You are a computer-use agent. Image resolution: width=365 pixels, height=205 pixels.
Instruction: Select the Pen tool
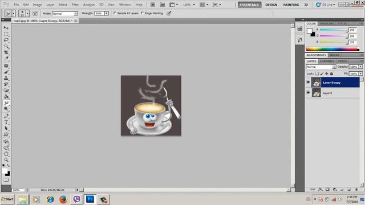click(x=6, y=116)
